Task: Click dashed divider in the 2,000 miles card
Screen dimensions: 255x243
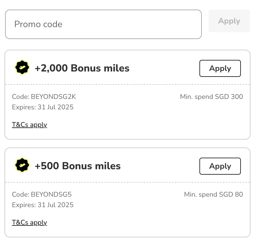Action: click(127, 84)
